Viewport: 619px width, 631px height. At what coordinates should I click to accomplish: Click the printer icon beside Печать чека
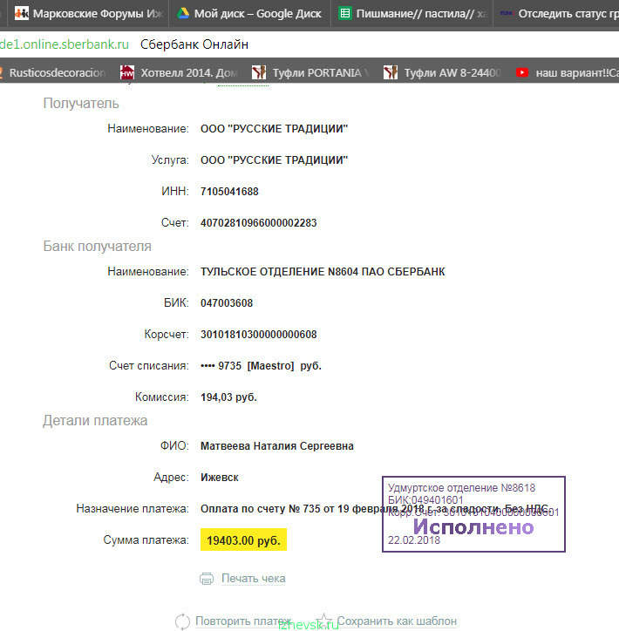tap(207, 579)
